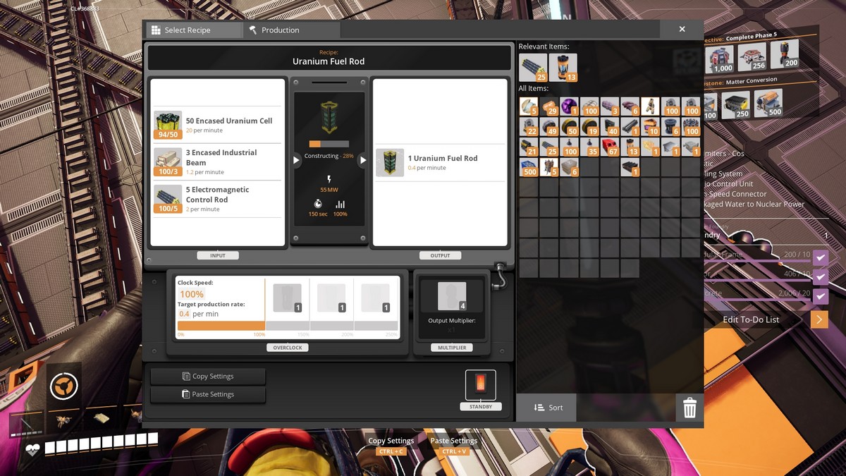Click the Somersloop slot above Output Multiplier
Image resolution: width=846 pixels, height=476 pixels.
pyautogui.click(x=452, y=296)
